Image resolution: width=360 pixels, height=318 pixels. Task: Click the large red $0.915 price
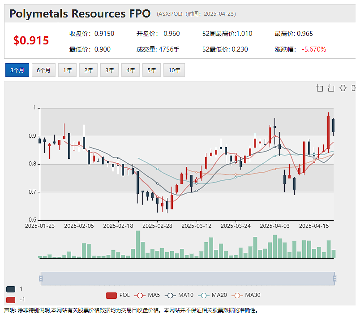point(31,40)
